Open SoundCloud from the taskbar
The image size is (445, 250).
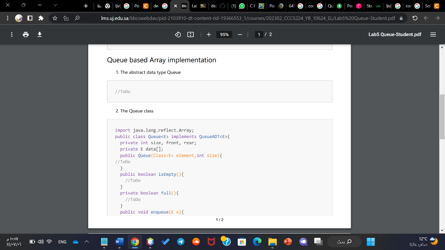click(x=196, y=242)
